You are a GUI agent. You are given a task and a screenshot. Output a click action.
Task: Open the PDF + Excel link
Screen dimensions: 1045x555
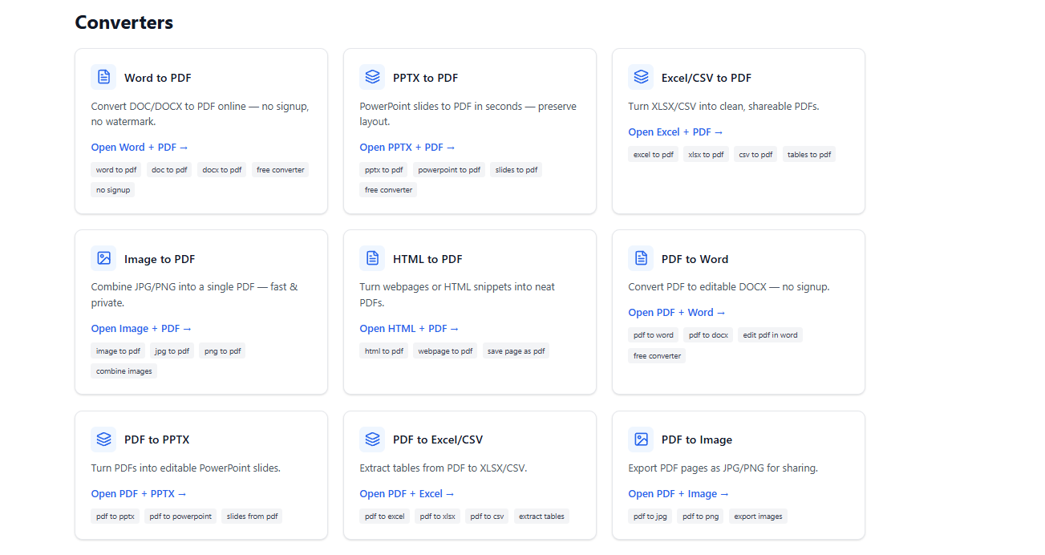coord(407,494)
